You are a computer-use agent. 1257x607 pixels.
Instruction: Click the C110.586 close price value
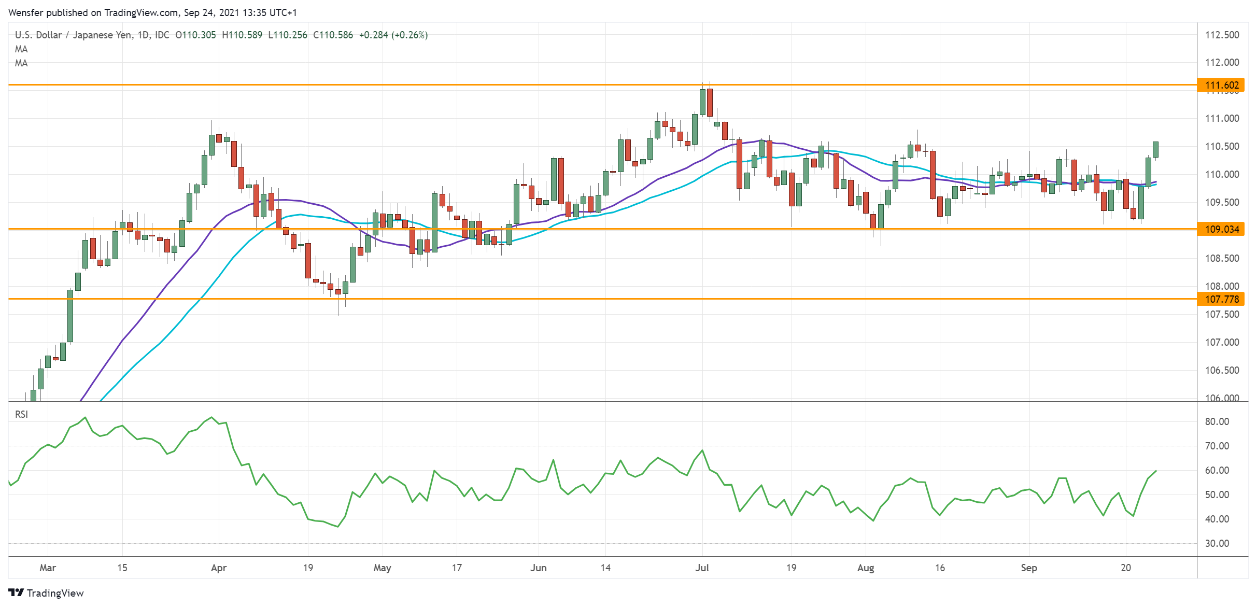pyautogui.click(x=333, y=35)
